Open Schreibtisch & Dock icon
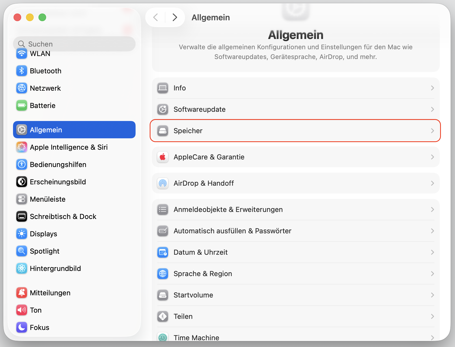 click(x=22, y=217)
